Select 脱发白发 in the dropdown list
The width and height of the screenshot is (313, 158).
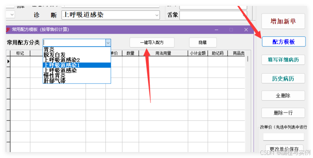pos(76,55)
